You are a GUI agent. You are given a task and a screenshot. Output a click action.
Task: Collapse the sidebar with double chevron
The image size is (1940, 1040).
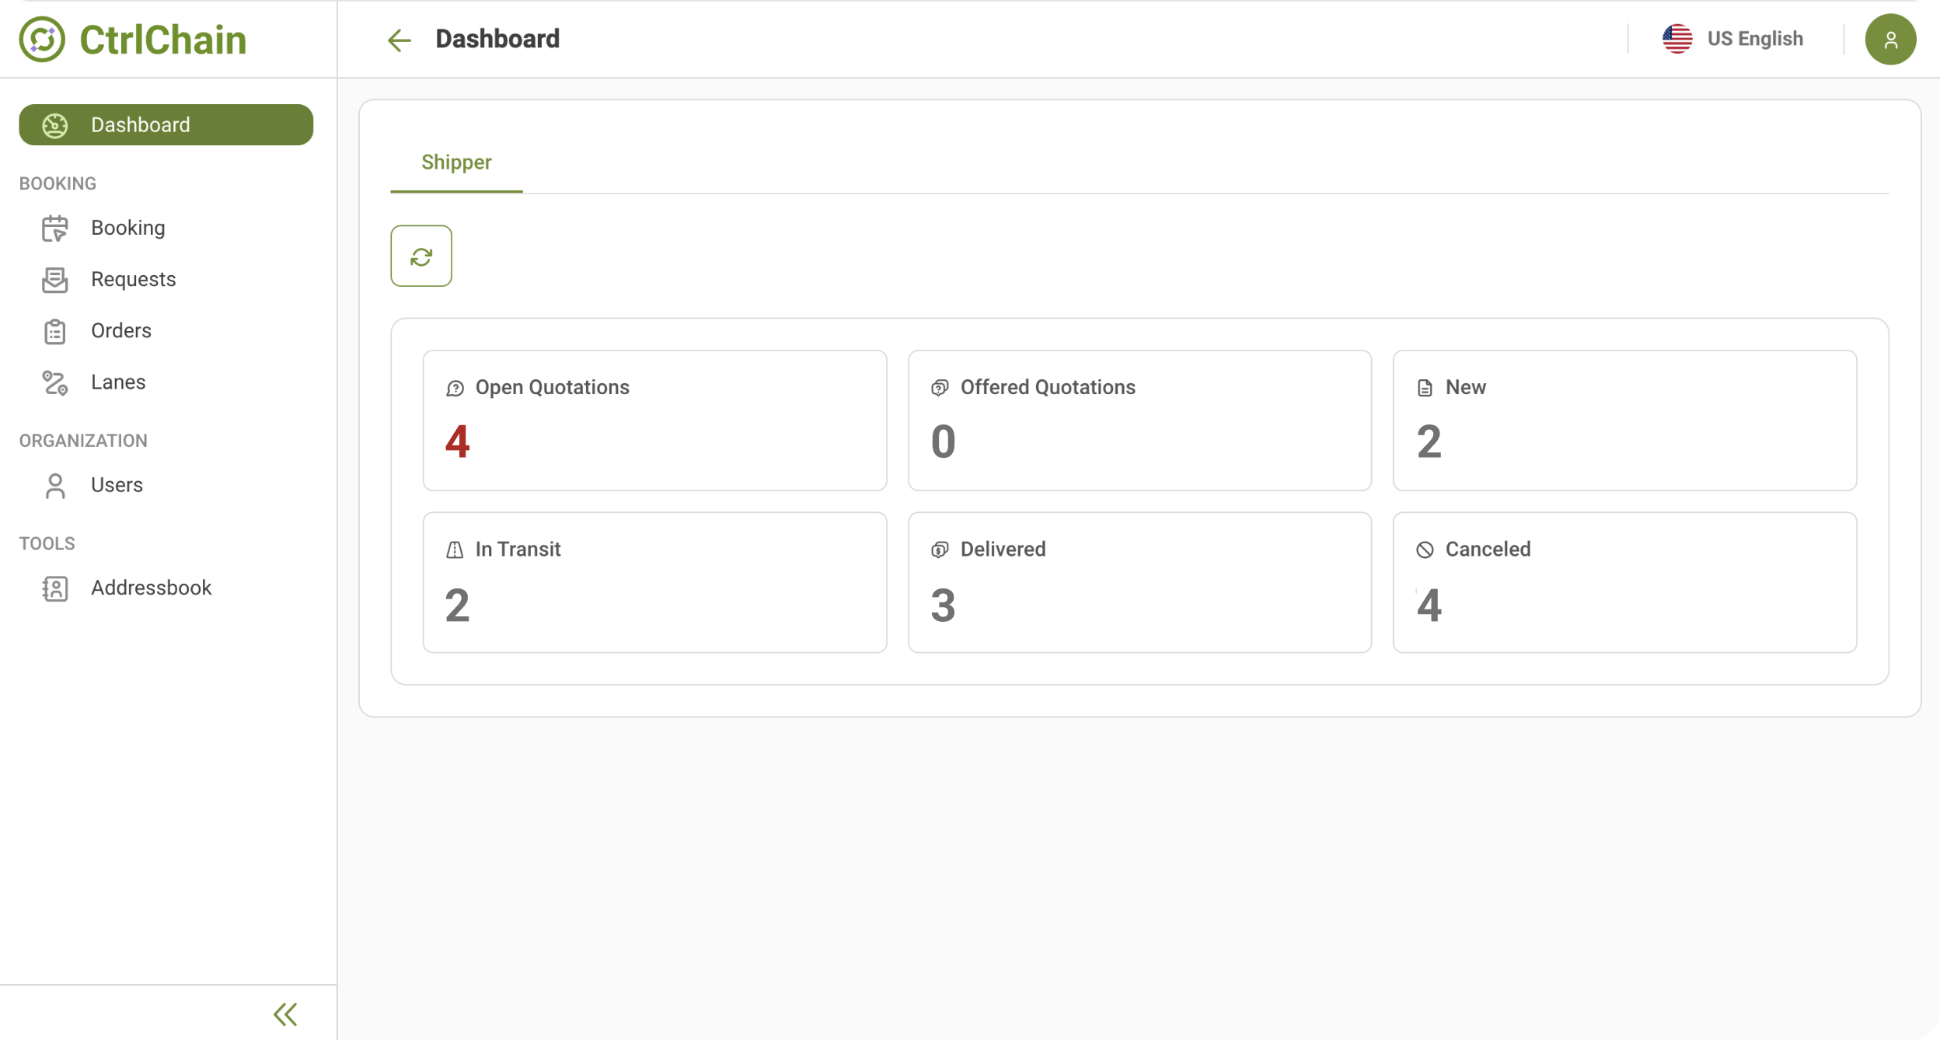click(284, 1014)
